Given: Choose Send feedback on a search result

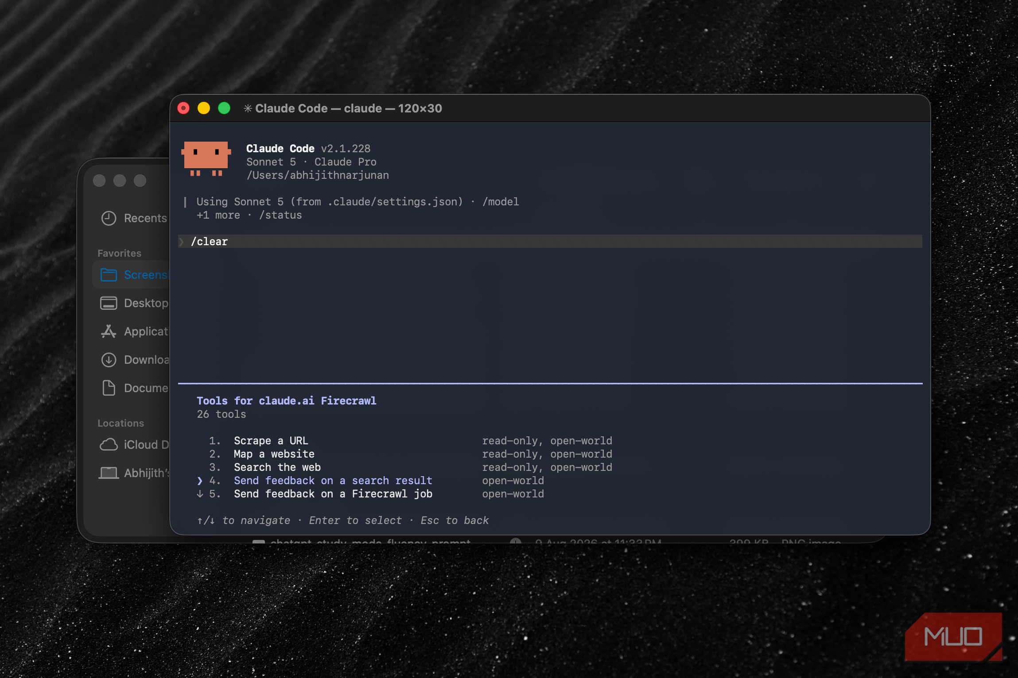Looking at the screenshot, I should [x=333, y=481].
